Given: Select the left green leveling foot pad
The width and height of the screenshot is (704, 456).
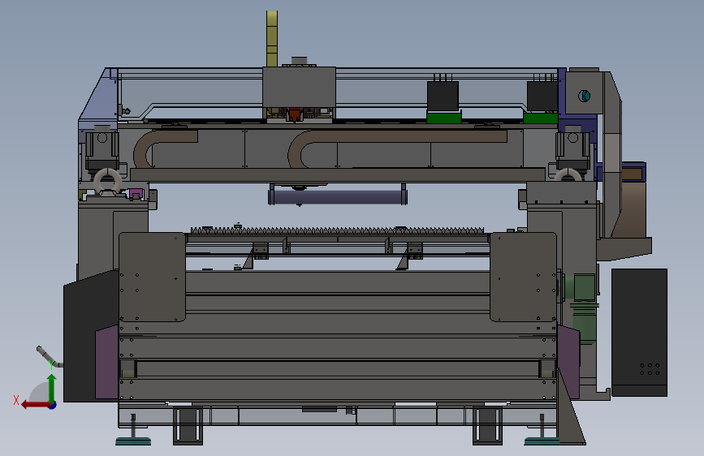Looking at the screenshot, I should pos(133,441).
